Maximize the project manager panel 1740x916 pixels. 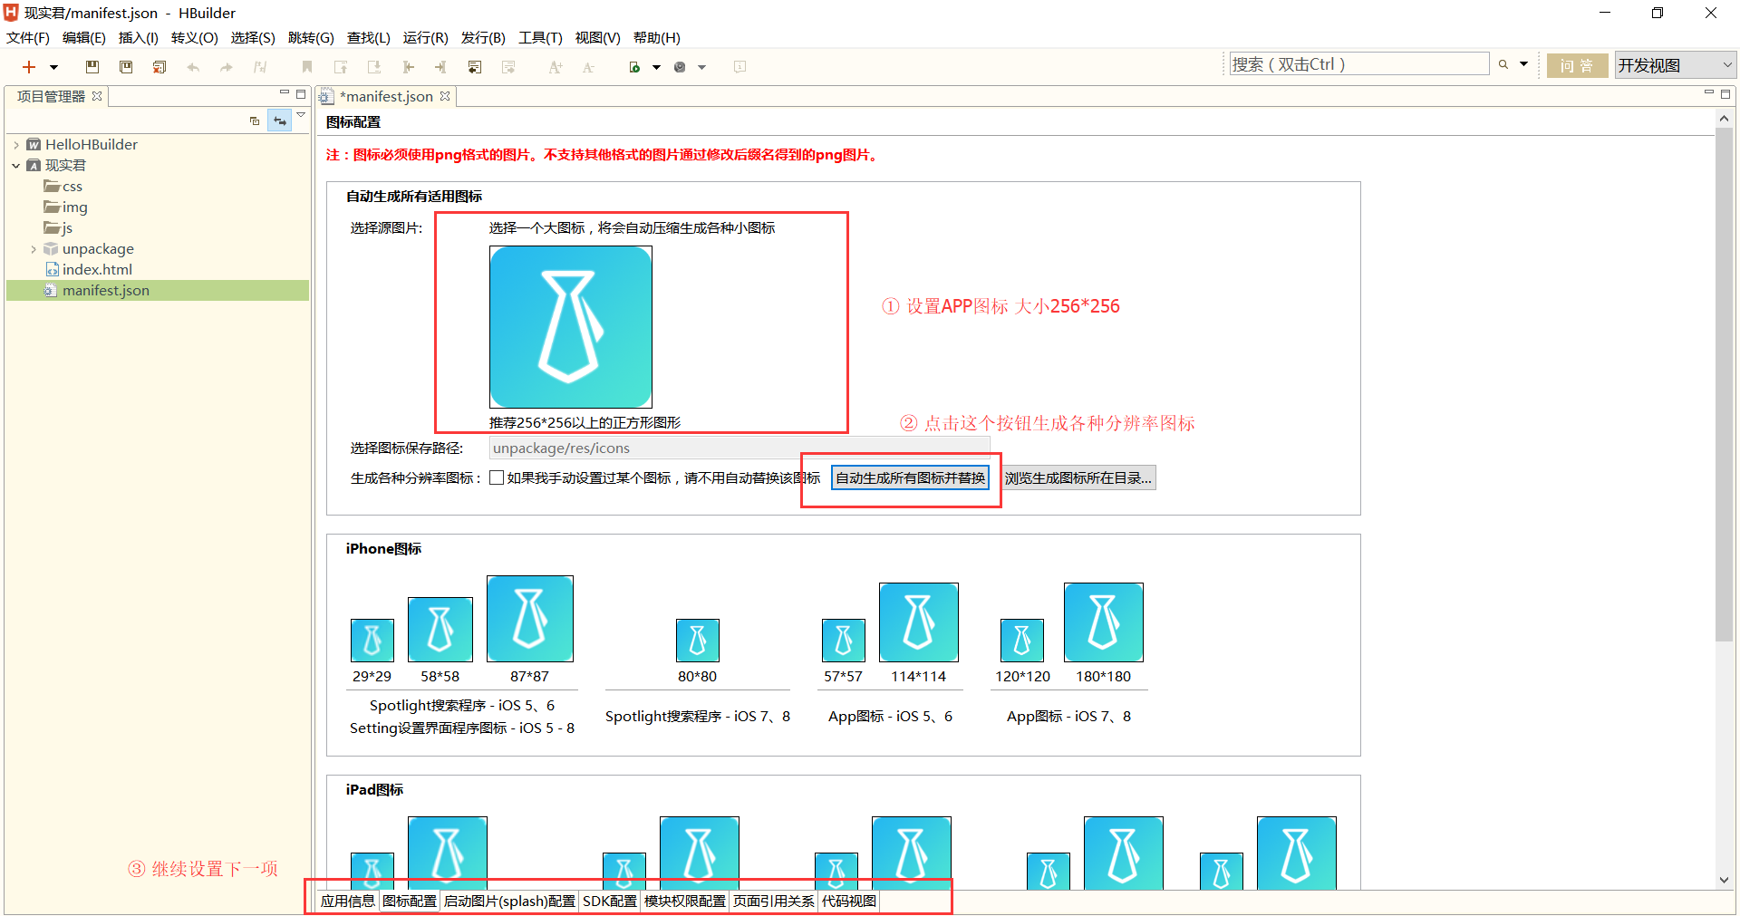click(301, 93)
